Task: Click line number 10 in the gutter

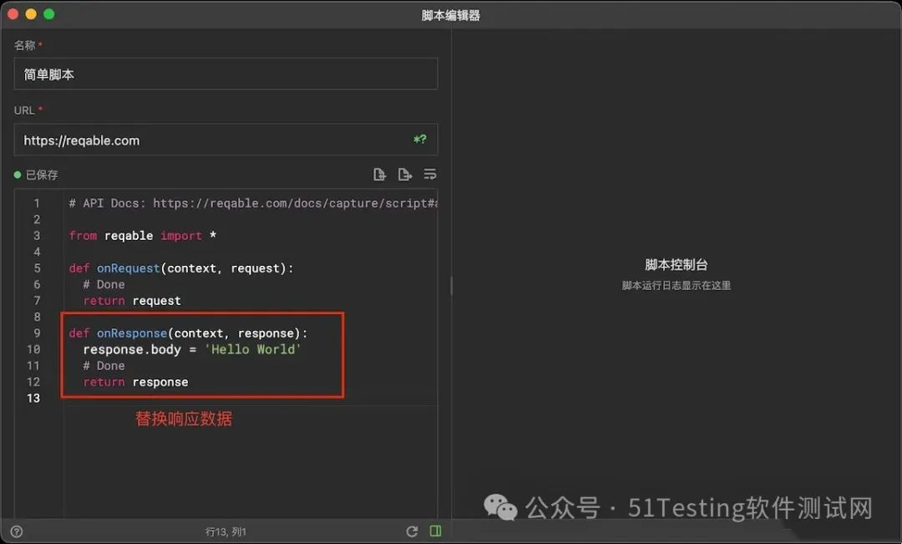Action: click(34, 348)
